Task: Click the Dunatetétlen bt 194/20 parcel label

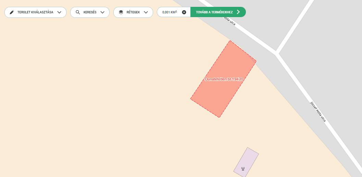Action: (224, 79)
